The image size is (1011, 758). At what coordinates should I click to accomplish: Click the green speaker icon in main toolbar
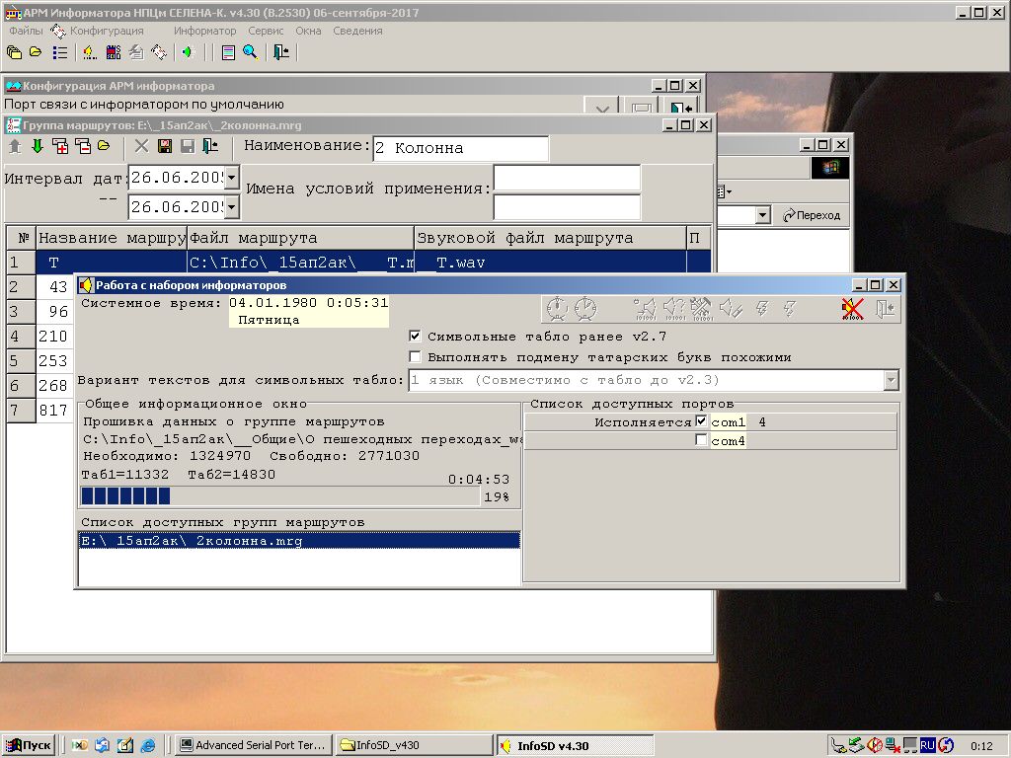coord(187,52)
